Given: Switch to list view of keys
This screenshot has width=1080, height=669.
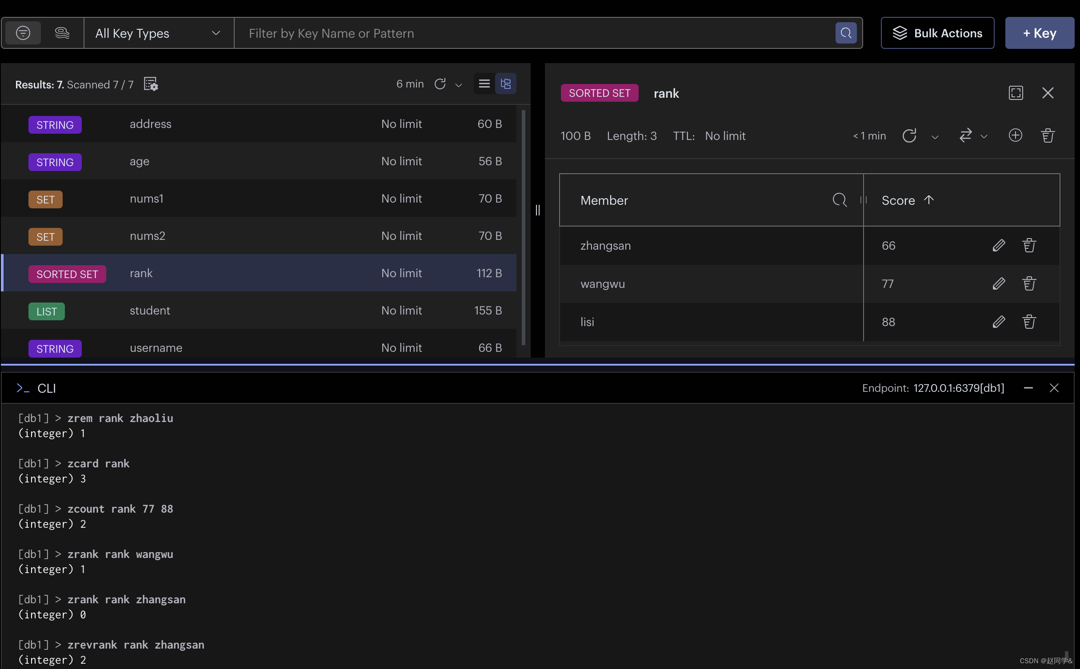Looking at the screenshot, I should click(484, 84).
